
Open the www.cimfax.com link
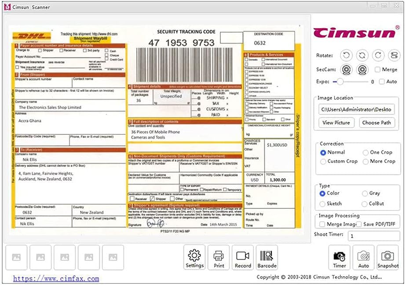tap(56, 278)
